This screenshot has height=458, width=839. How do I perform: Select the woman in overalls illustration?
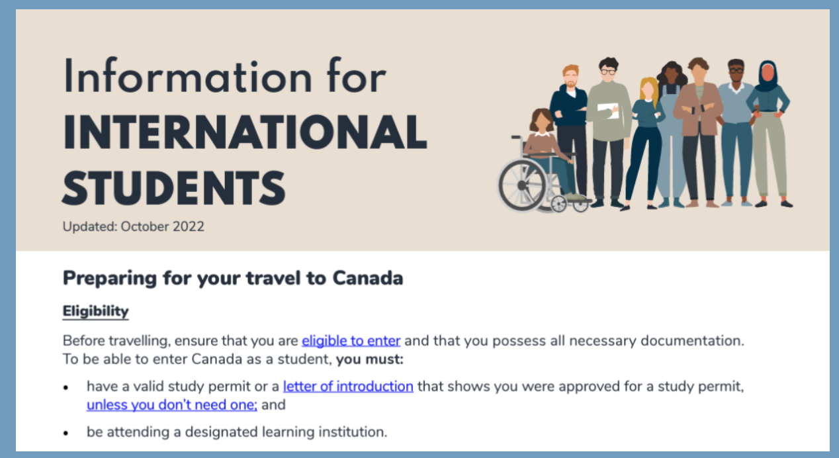pyautogui.click(x=671, y=132)
